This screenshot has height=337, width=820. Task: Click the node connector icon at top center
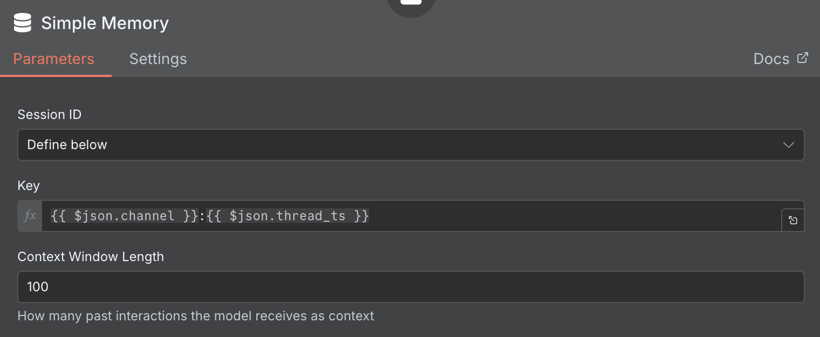pyautogui.click(x=411, y=4)
